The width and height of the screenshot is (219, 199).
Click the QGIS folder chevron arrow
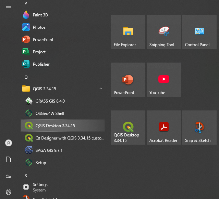[100, 89]
